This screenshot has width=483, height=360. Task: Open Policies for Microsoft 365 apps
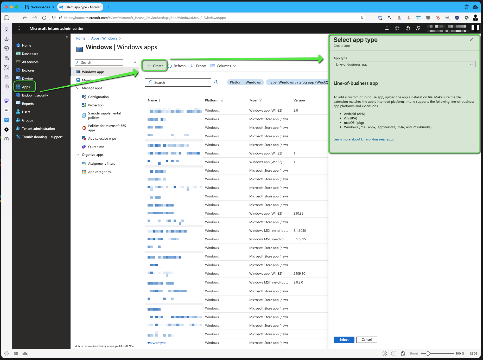pos(107,128)
